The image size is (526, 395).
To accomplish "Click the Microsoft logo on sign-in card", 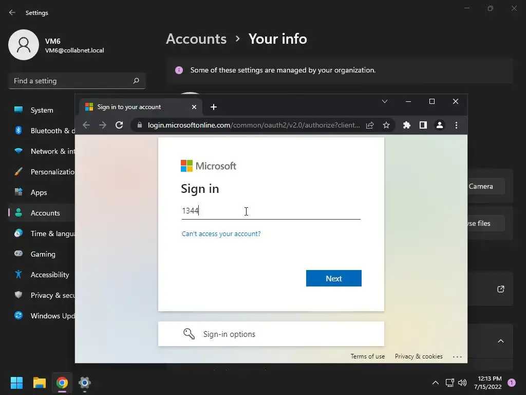I will [x=209, y=166].
